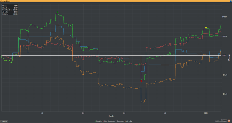The height and width of the screenshot is (123, 232).
Task: Click the "$5,89" Showdown stat value
Action: [16, 8]
